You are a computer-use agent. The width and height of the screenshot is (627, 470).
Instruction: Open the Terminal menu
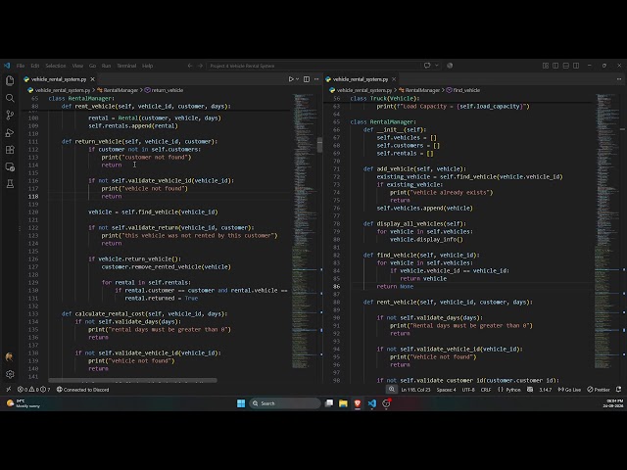click(x=126, y=66)
